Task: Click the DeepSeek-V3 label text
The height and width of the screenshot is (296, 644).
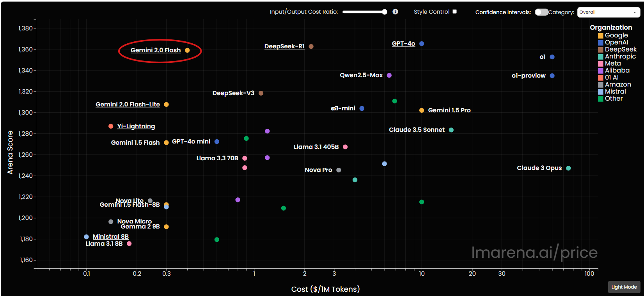Action: click(x=233, y=93)
